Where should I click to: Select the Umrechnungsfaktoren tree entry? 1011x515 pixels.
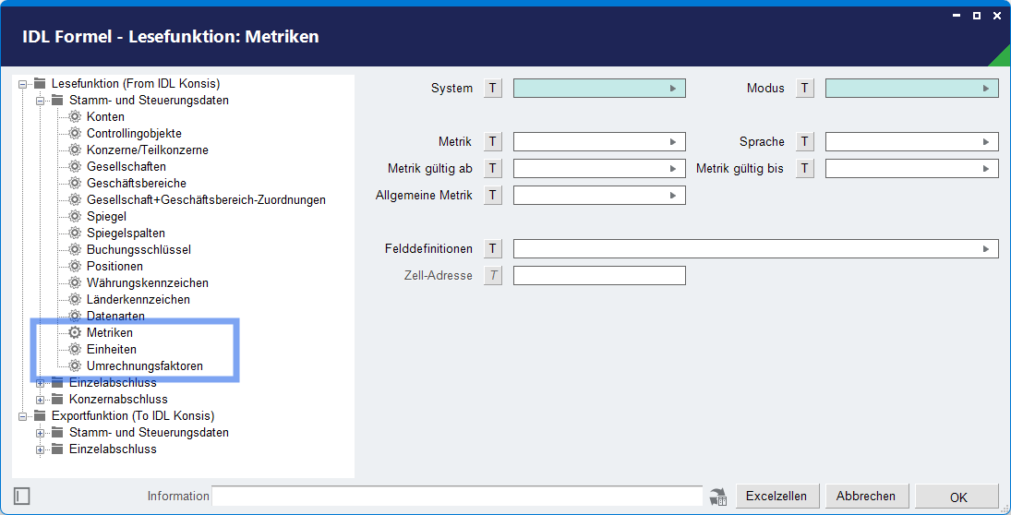tap(144, 366)
